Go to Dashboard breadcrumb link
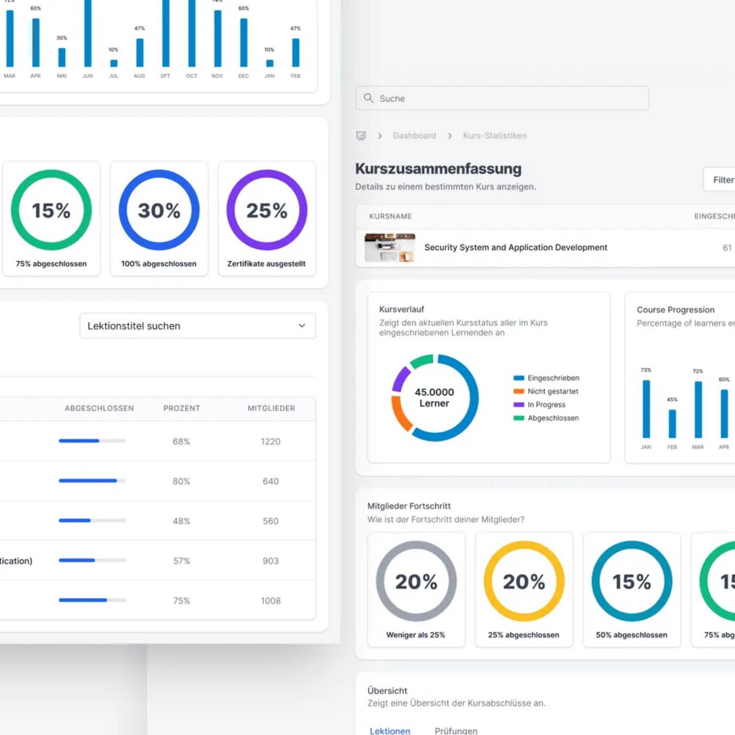This screenshot has height=735, width=735. tap(414, 136)
